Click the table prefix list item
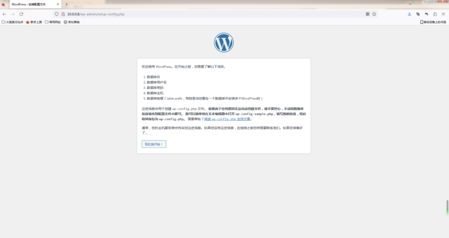Viewport: 449px width, 238px height. pos(205,98)
